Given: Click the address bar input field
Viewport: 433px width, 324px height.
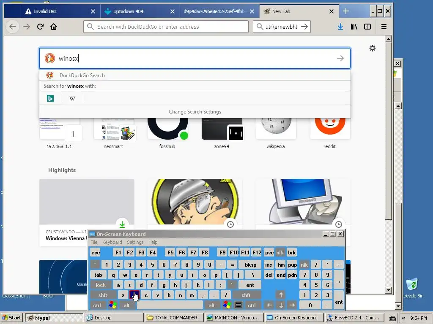Looking at the screenshot, I should click(166, 27).
